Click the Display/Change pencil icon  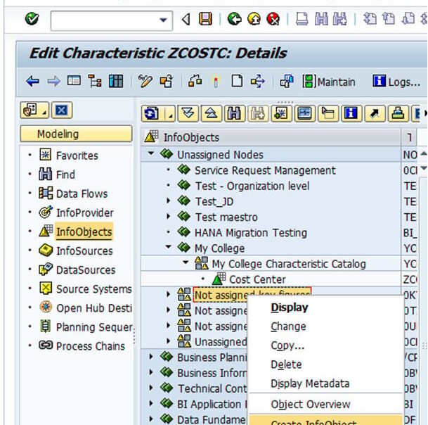[145, 81]
